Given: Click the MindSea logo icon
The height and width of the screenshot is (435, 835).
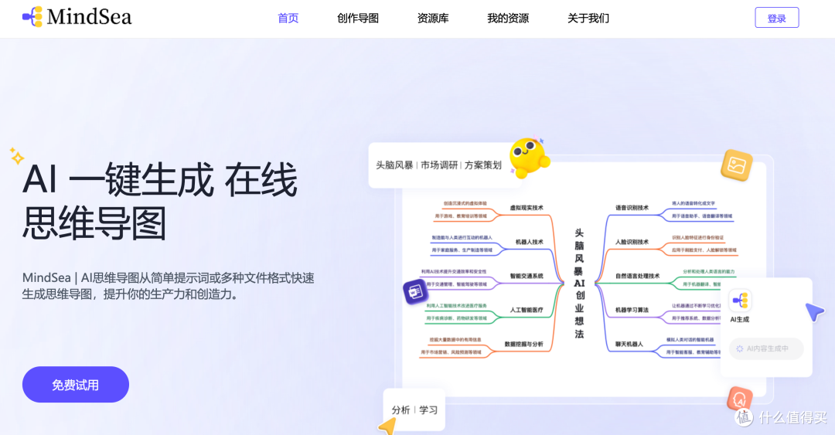Looking at the screenshot, I should (32, 17).
